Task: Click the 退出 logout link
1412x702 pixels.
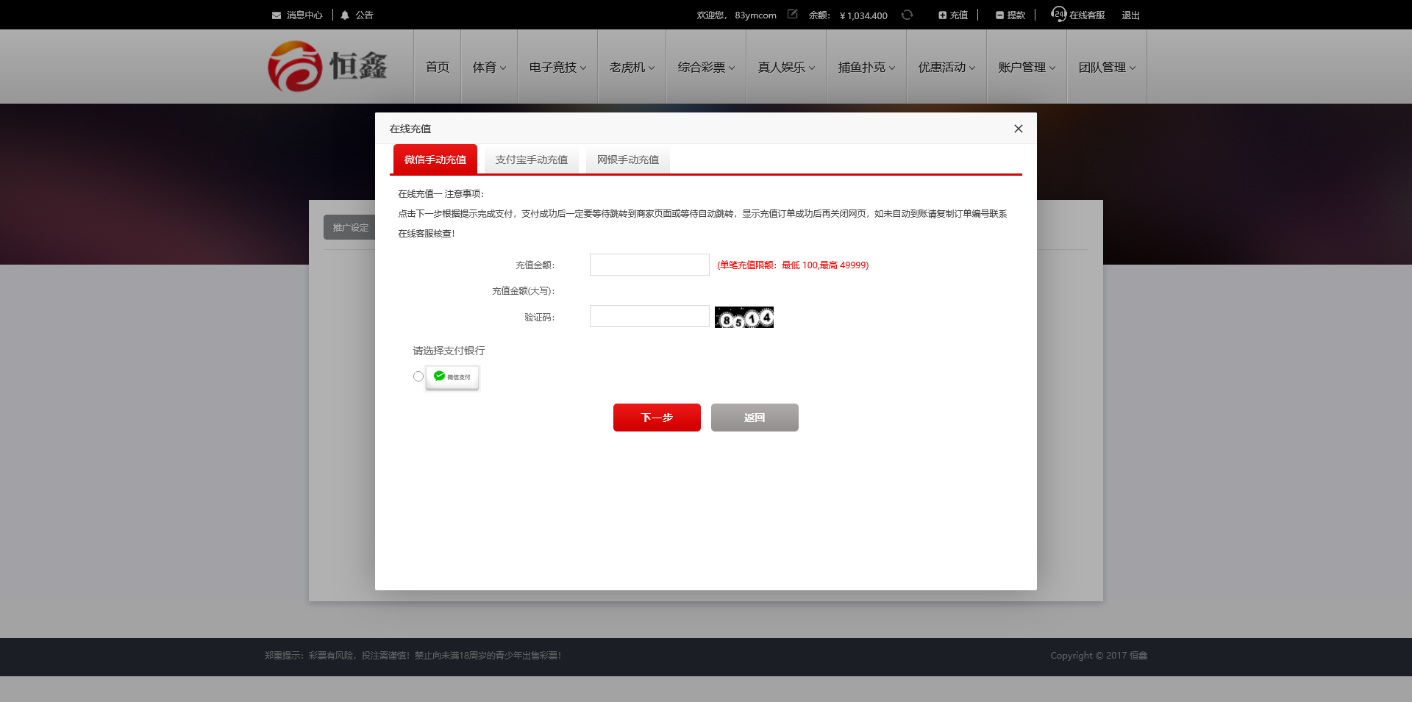Action: point(1130,15)
